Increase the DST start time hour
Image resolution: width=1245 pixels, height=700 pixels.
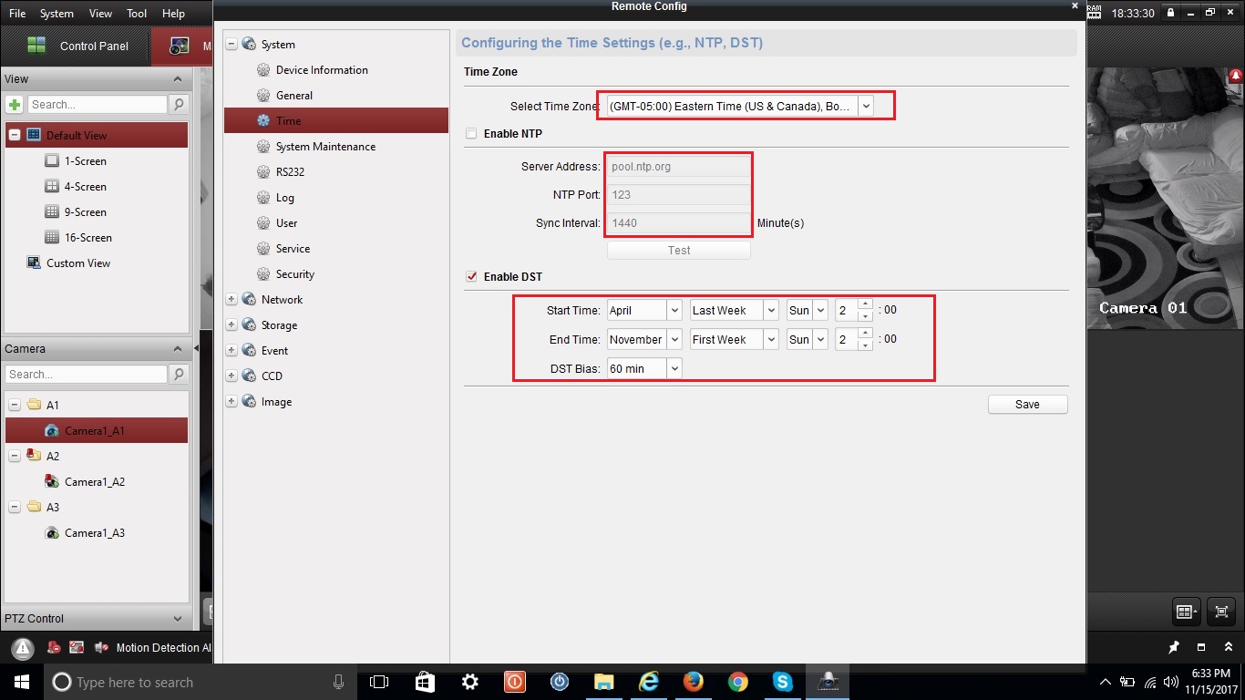tap(865, 304)
